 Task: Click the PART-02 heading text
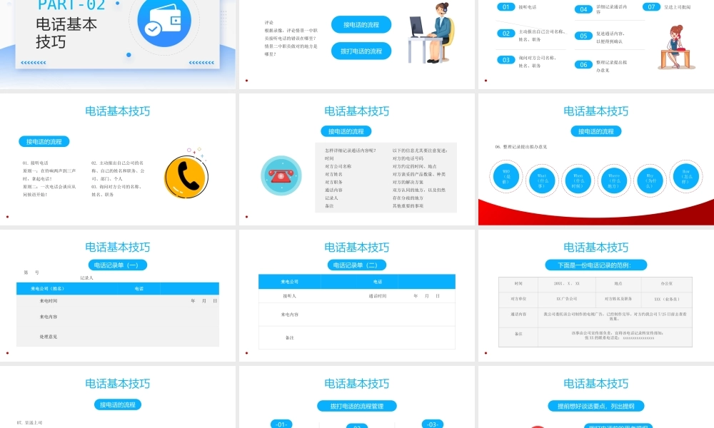[71, 6]
